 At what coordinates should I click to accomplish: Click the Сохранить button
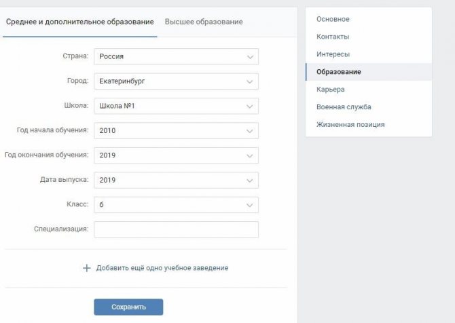[x=128, y=307]
